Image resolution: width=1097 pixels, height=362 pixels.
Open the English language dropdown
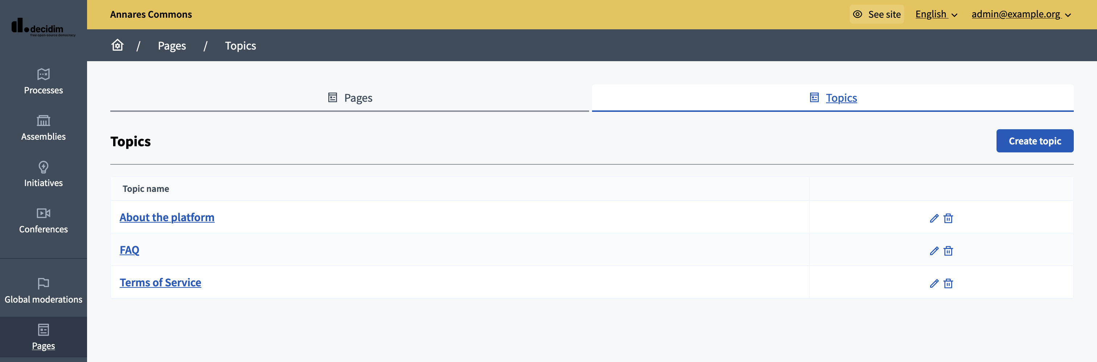pos(936,14)
